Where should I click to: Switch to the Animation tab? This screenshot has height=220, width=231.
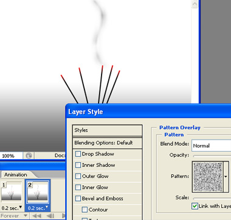16,175
